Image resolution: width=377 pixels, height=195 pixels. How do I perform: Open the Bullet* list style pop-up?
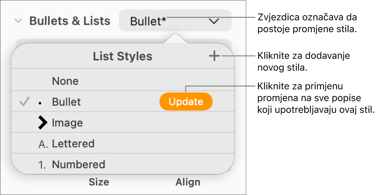point(175,21)
